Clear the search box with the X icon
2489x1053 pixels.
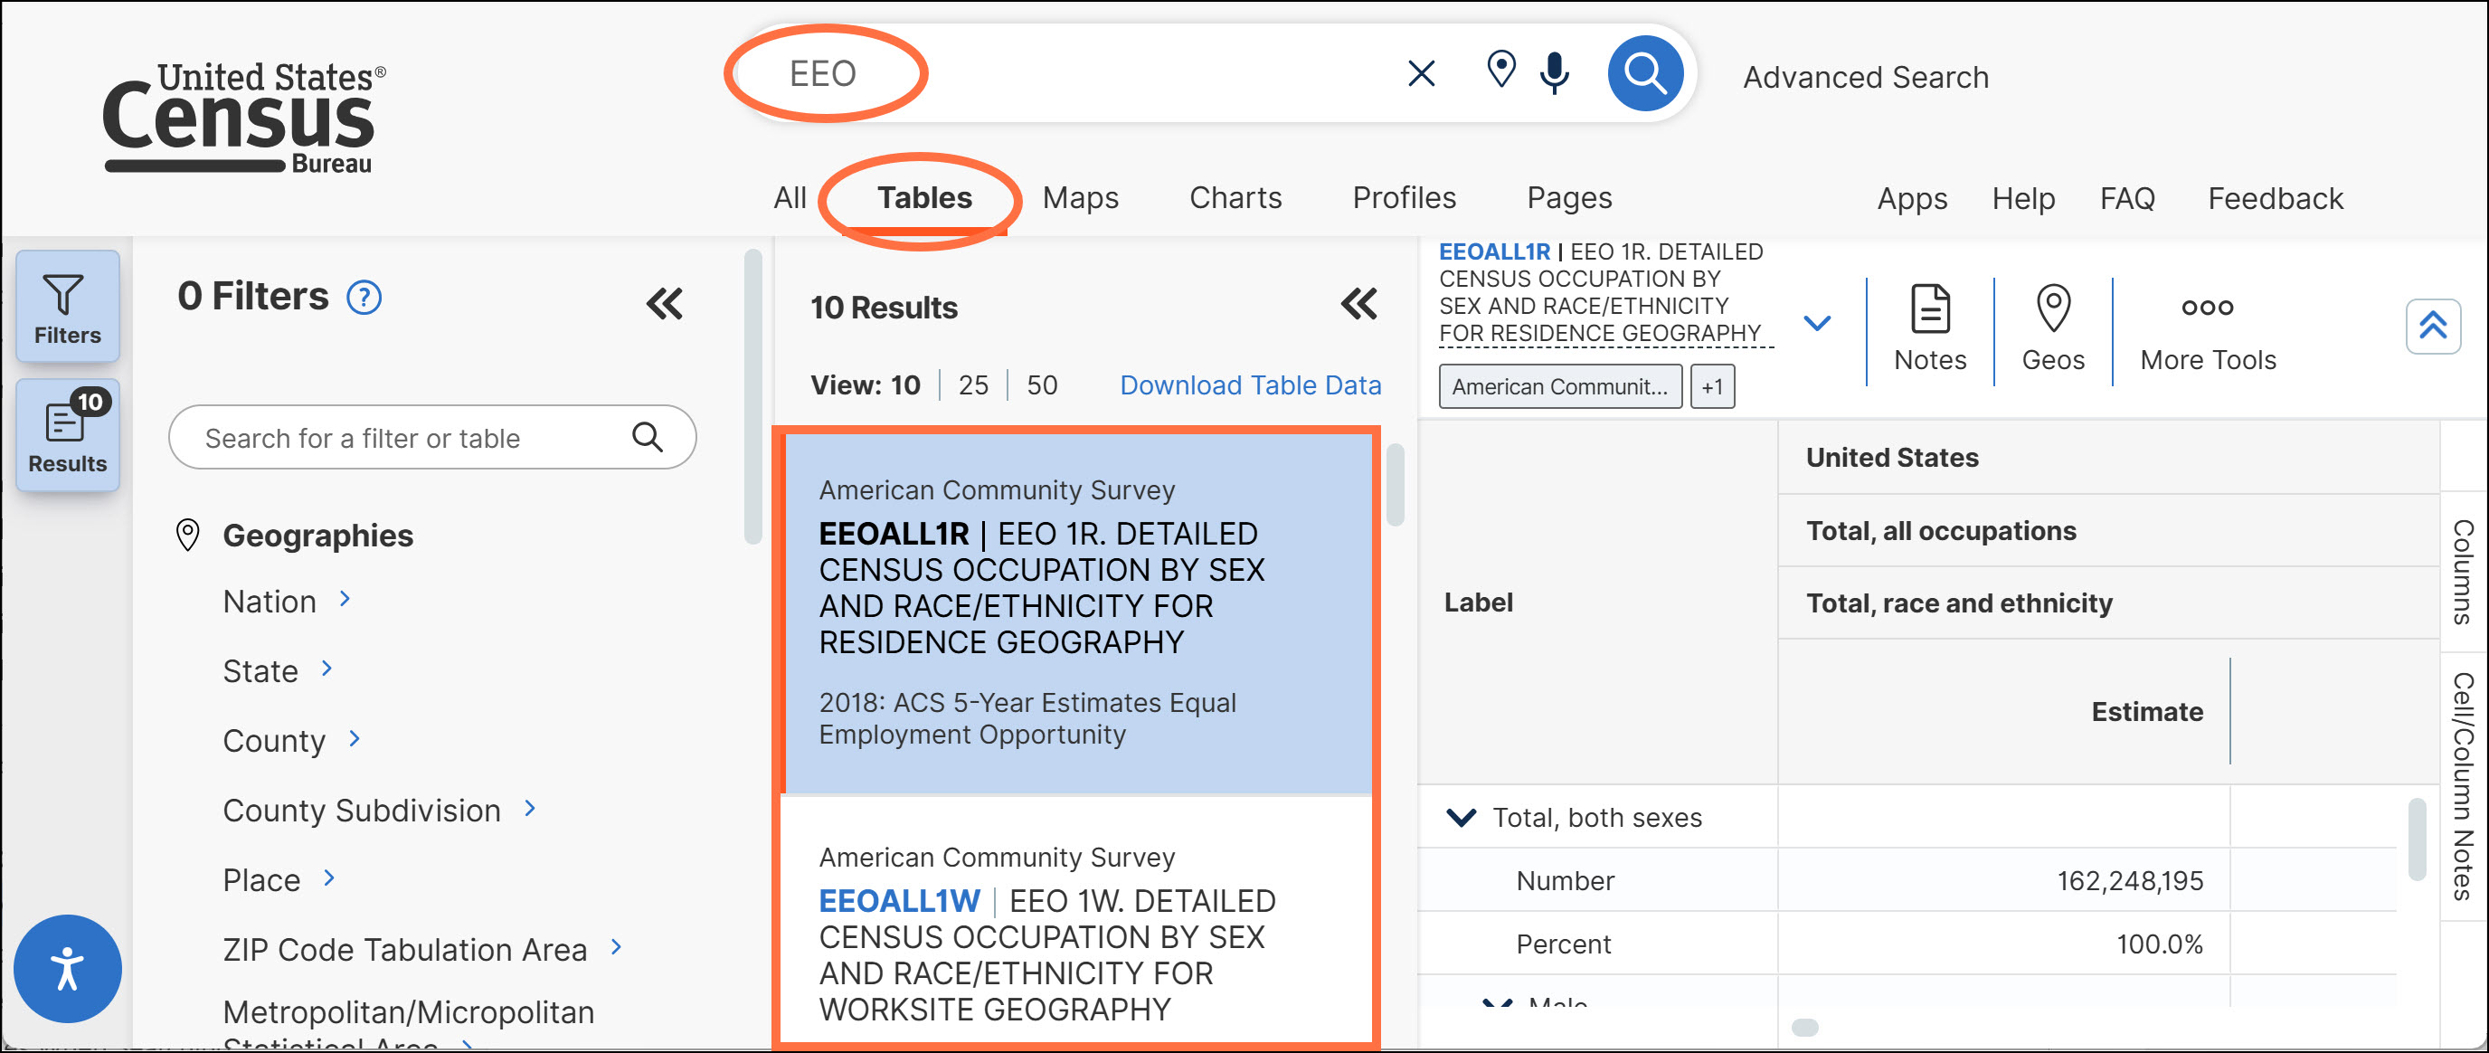(1420, 73)
